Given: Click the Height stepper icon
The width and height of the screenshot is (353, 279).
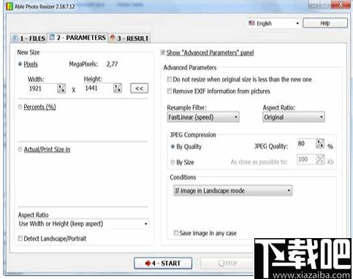Looking at the screenshot, I should pos(118,88).
